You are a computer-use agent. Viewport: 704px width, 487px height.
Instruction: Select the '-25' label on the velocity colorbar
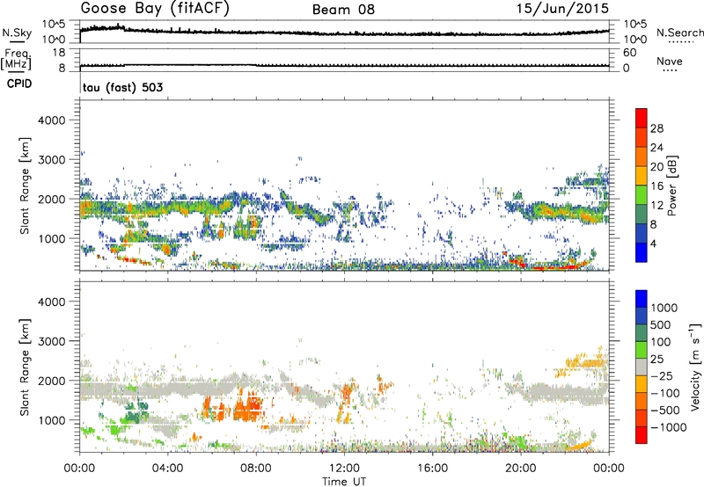(x=662, y=376)
